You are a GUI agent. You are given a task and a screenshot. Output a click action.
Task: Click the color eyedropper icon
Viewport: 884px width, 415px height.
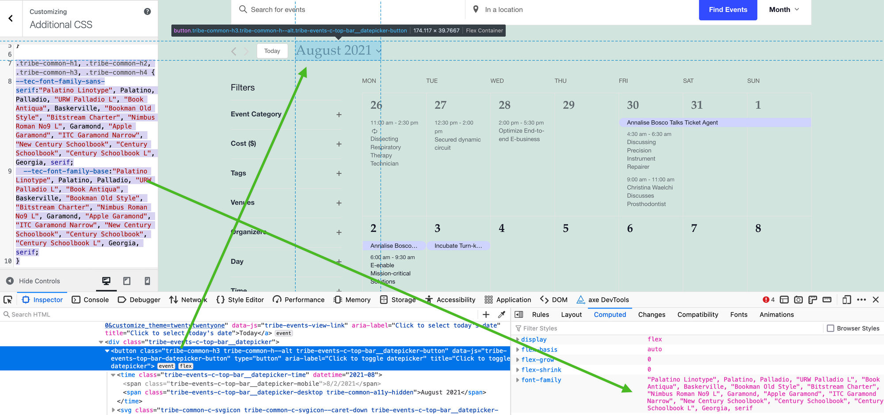point(501,315)
